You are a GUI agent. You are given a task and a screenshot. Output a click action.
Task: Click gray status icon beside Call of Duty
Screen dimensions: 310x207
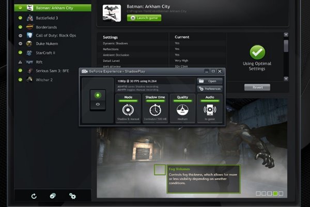pyautogui.click(x=20, y=36)
